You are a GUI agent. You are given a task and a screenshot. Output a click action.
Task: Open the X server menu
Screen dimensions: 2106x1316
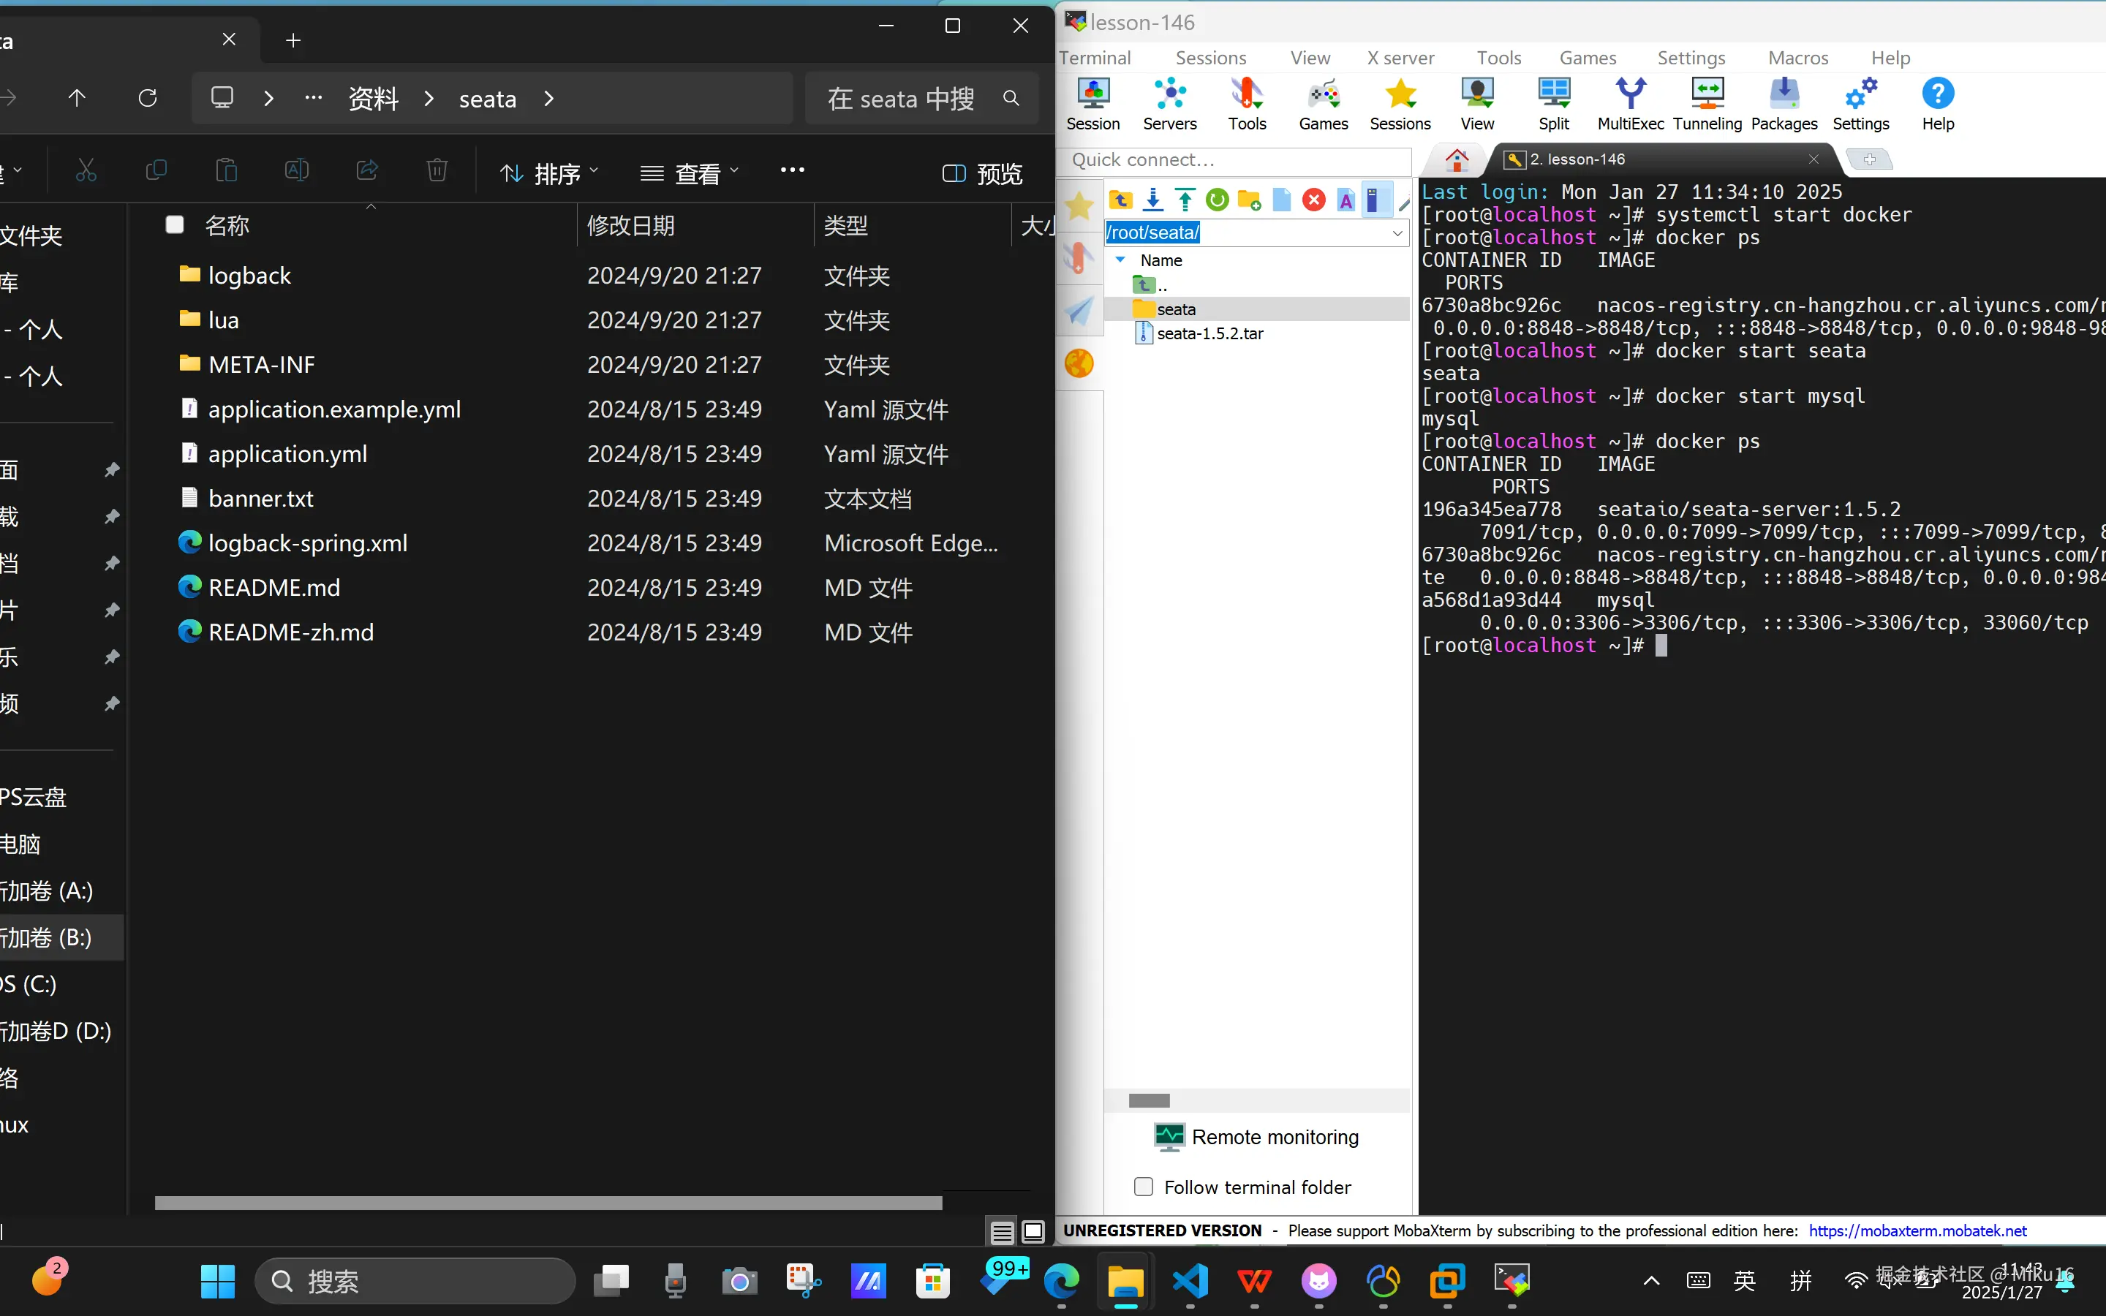(x=1400, y=58)
